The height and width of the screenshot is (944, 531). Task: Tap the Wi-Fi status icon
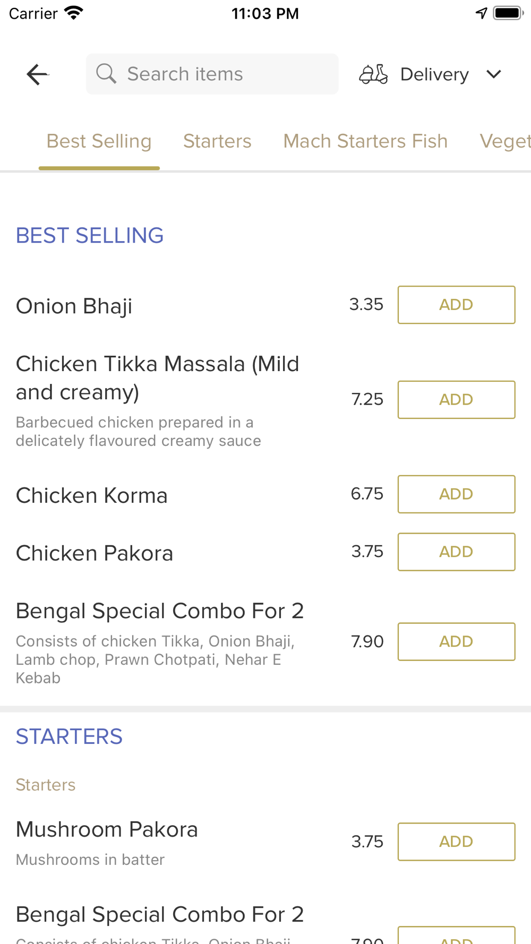74,13
